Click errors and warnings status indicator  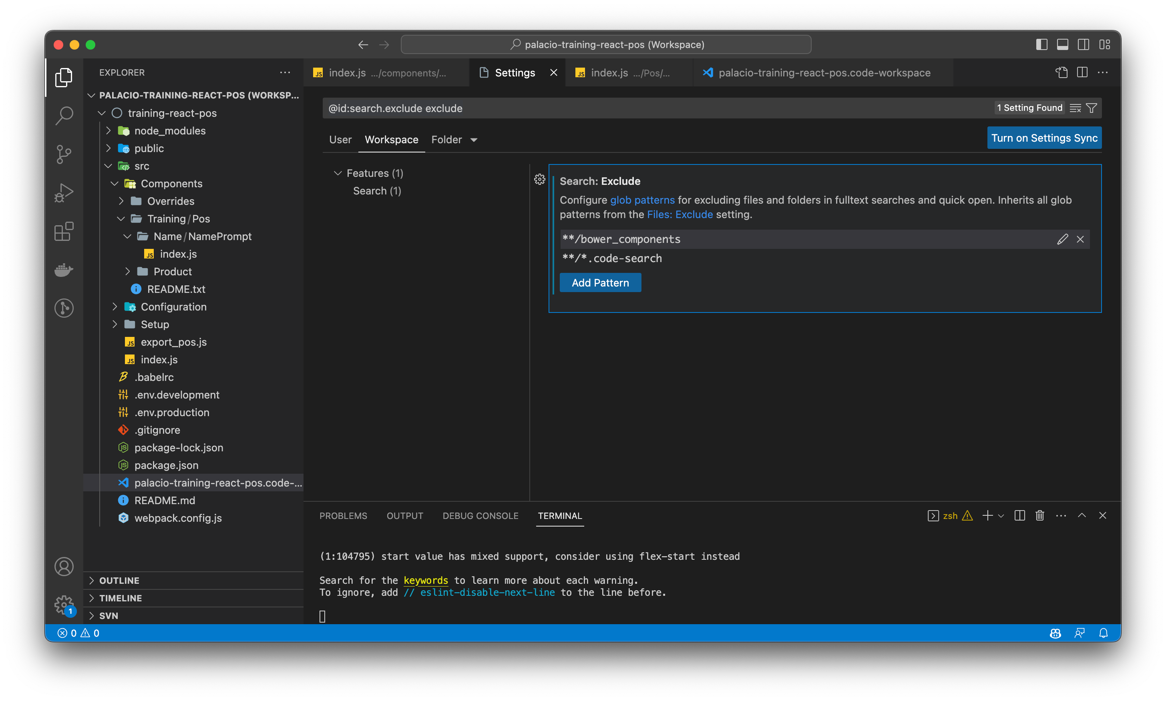coord(78,633)
